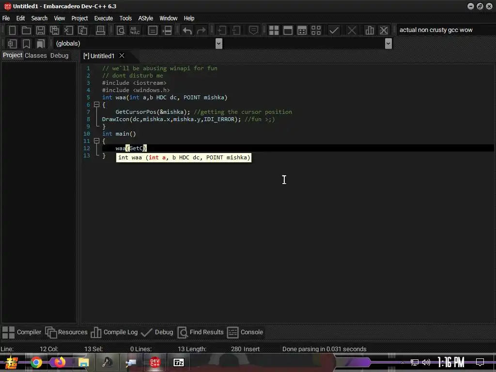Switch to the Classes sidebar tab
This screenshot has height=372, width=496.
click(x=36, y=56)
